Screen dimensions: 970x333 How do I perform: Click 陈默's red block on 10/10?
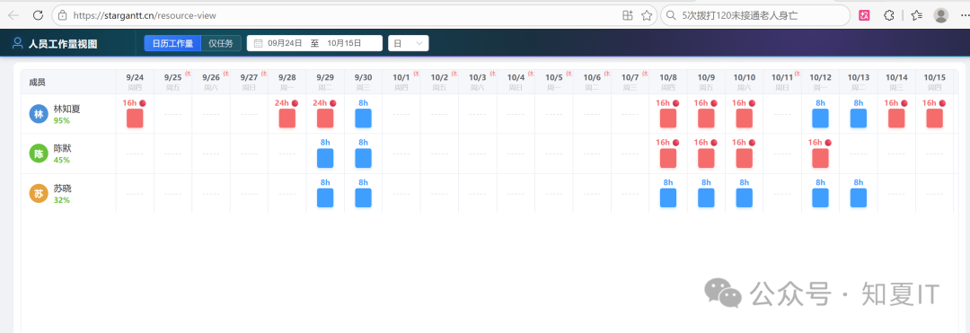[745, 158]
